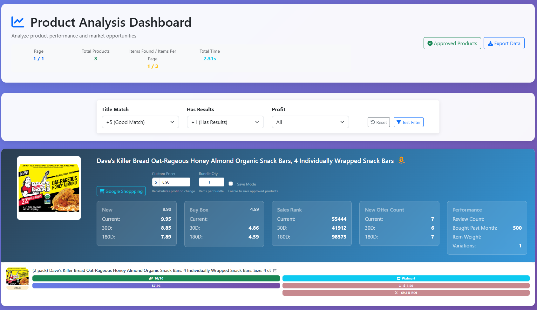Click the Export Data button
The image size is (537, 310).
(504, 43)
